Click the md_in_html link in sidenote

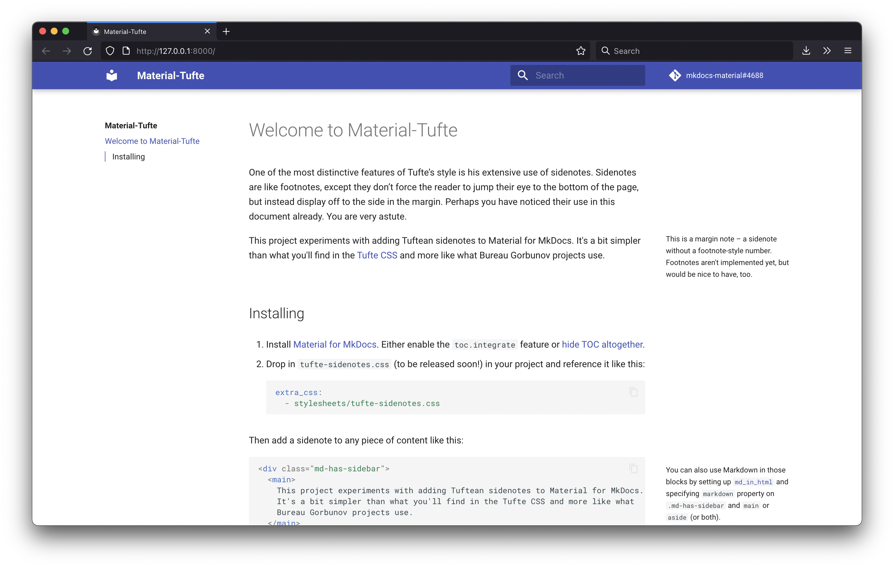click(753, 482)
